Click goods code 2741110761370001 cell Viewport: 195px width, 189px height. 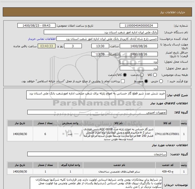[167, 134]
